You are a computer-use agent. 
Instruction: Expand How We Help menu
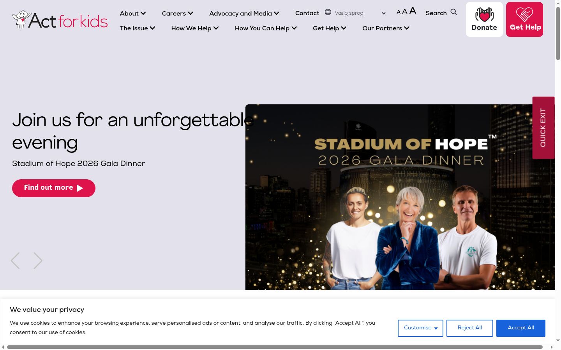click(x=195, y=28)
